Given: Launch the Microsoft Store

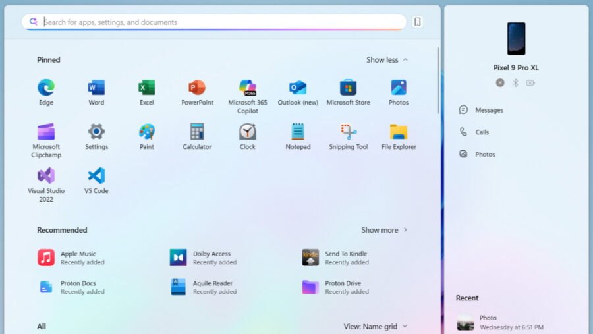Looking at the screenshot, I should point(349,92).
